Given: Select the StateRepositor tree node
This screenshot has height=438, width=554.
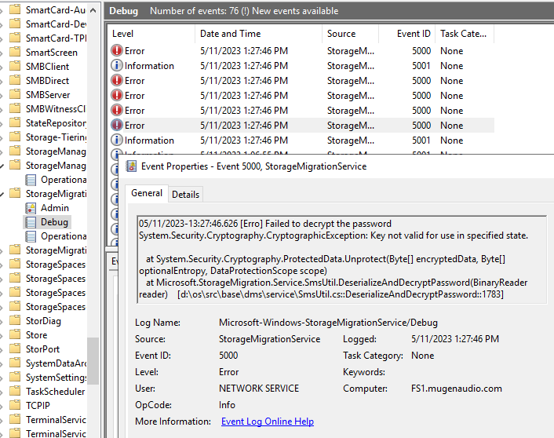Looking at the screenshot, I should [x=56, y=123].
